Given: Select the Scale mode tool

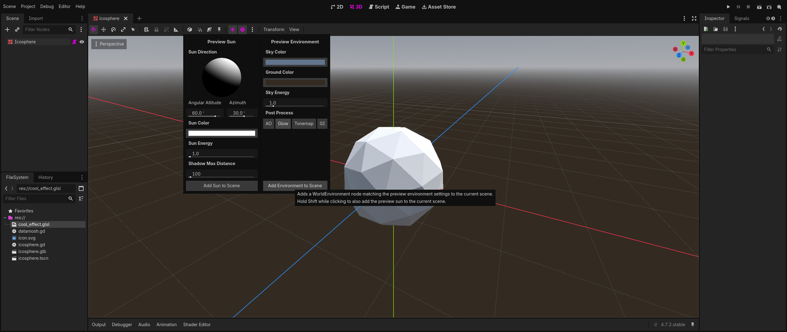Looking at the screenshot, I should pyautogui.click(x=123, y=30).
